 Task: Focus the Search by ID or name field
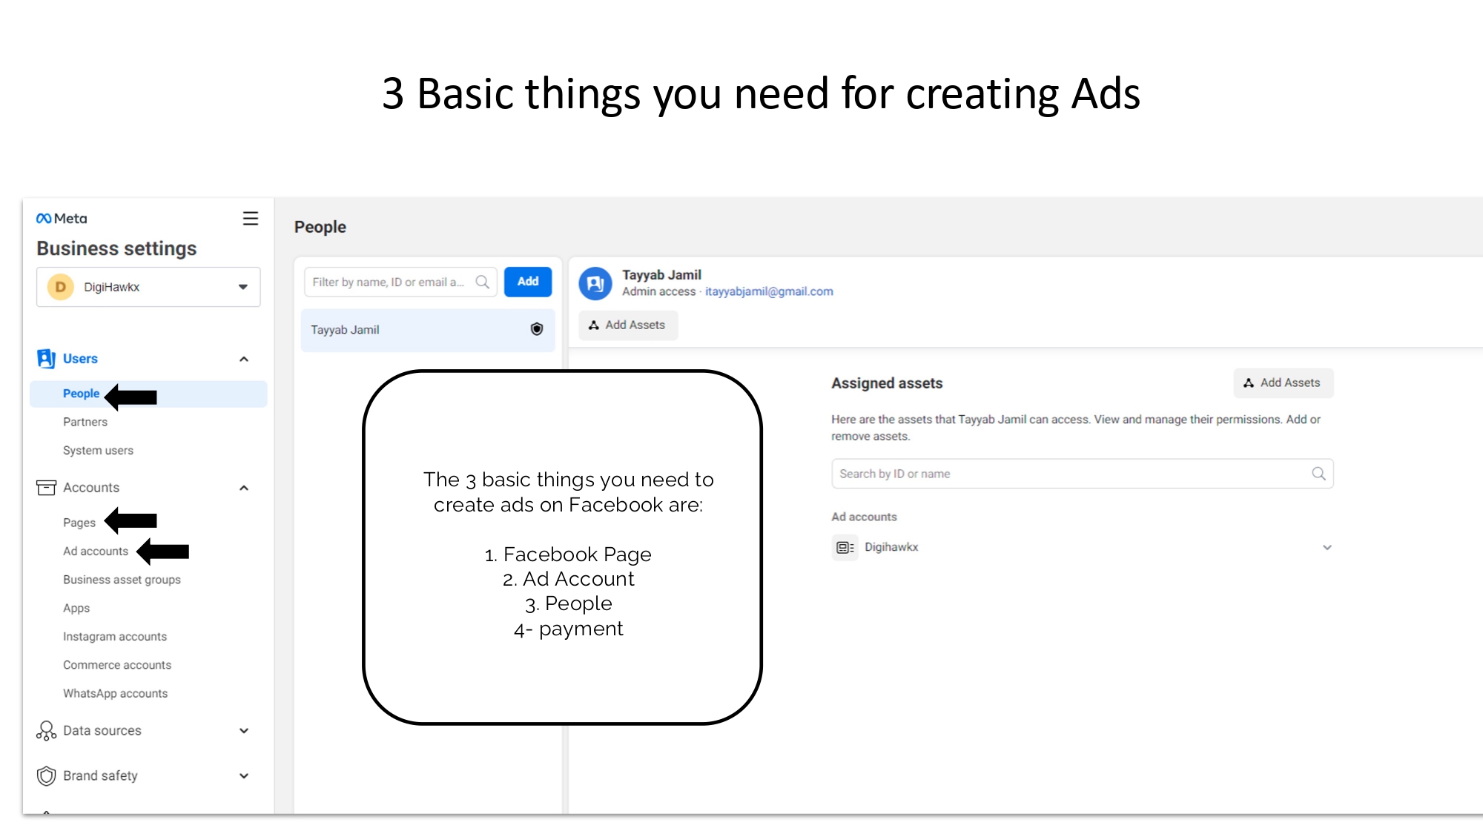(x=1083, y=474)
